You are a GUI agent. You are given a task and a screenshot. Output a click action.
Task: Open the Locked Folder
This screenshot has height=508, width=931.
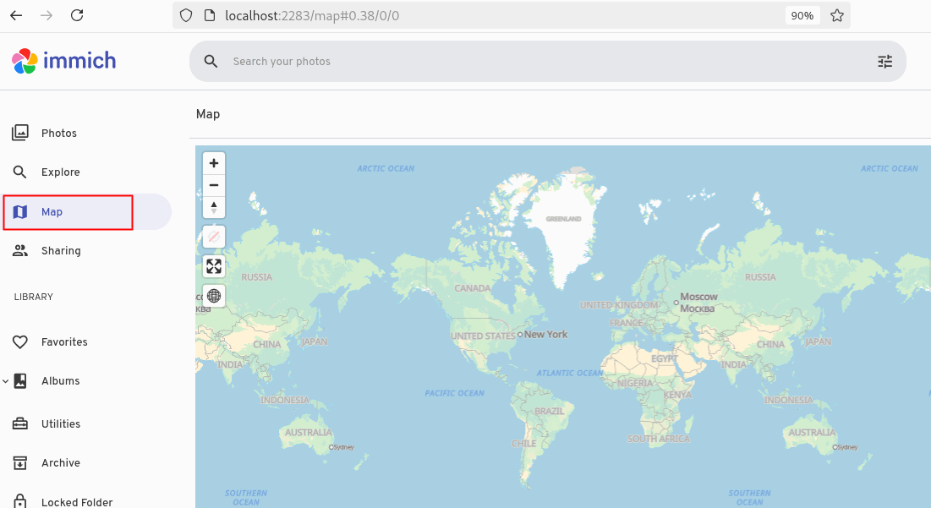pos(76,502)
